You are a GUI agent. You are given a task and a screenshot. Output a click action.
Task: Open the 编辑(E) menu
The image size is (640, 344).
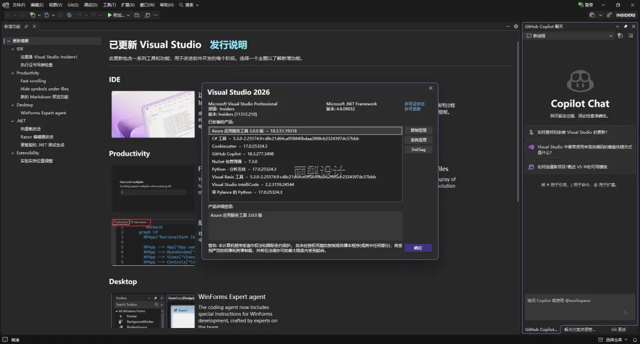37,5
